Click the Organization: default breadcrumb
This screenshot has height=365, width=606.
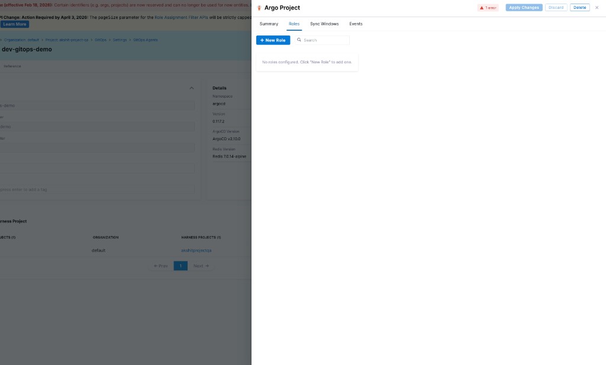(21, 40)
